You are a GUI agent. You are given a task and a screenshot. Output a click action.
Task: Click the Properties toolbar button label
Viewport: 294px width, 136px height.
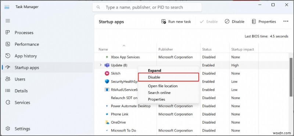267,22
